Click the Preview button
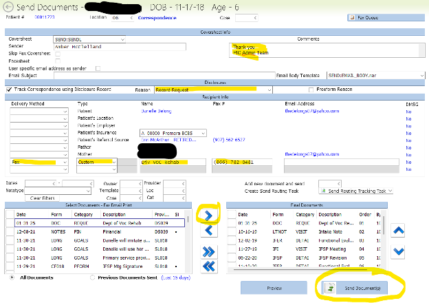 (x=274, y=288)
